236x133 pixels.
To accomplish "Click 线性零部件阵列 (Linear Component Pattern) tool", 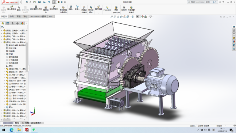I will (36, 8).
